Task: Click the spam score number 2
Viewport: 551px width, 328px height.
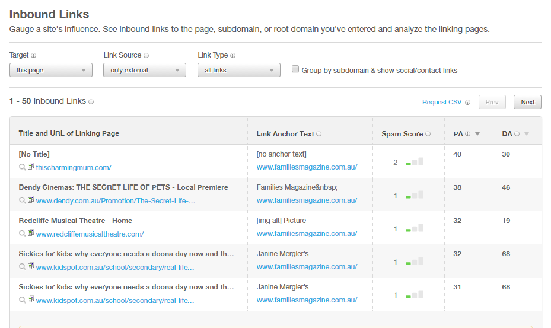Action: pos(396,163)
